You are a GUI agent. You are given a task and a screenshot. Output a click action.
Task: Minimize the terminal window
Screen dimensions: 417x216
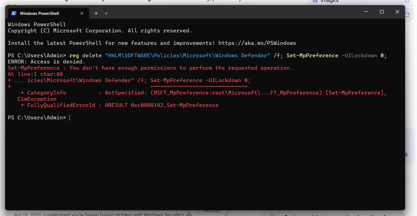coord(366,12)
